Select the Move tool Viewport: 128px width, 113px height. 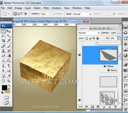click(9, 31)
